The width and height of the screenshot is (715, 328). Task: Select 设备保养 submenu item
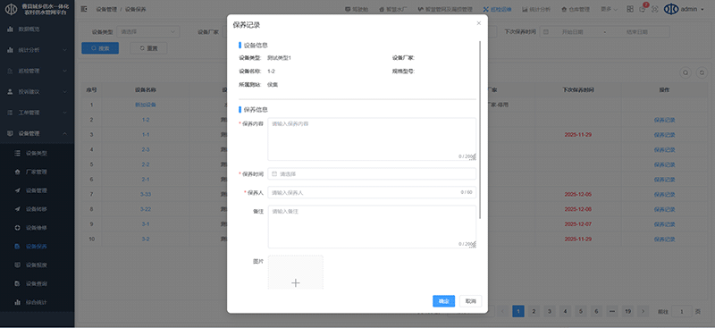pos(37,247)
